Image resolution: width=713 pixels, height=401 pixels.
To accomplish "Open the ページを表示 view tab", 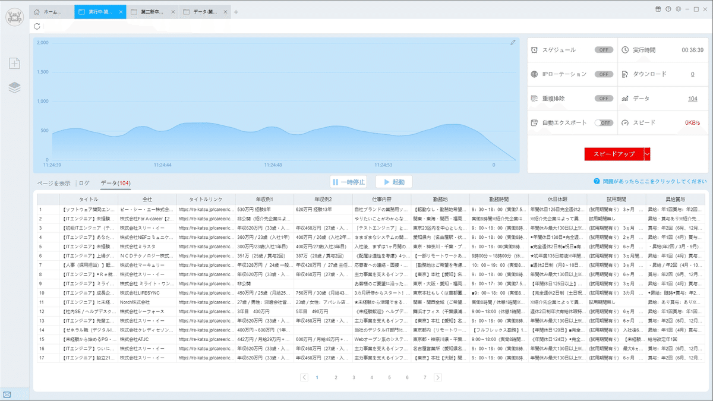I will [53, 183].
